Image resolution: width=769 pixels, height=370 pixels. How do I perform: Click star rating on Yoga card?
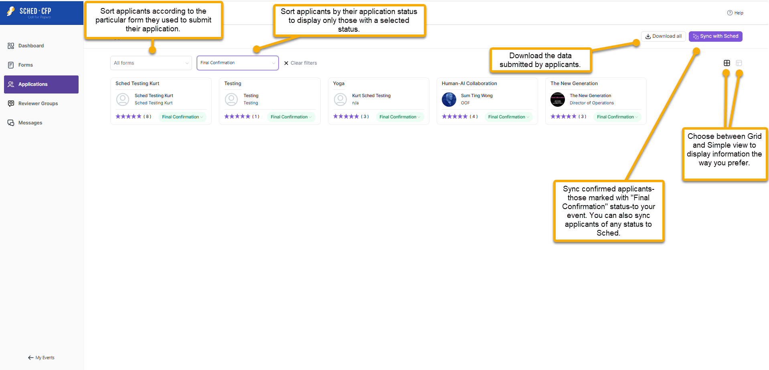pyautogui.click(x=346, y=117)
